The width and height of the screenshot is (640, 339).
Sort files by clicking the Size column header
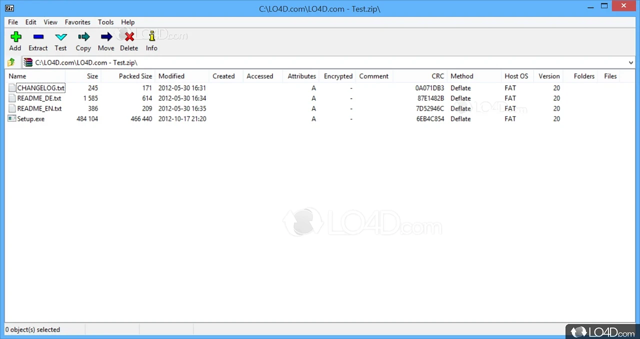pyautogui.click(x=92, y=76)
